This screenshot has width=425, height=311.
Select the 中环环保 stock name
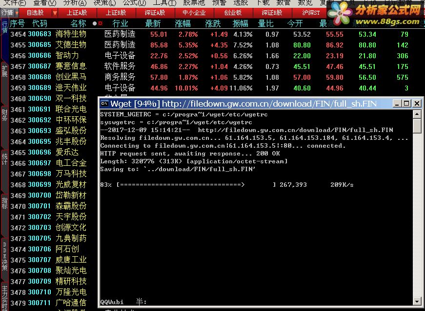pos(71,120)
